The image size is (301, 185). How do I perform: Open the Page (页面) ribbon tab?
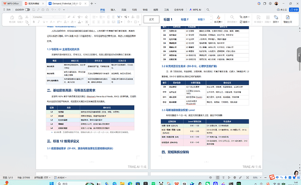coord(124,10)
